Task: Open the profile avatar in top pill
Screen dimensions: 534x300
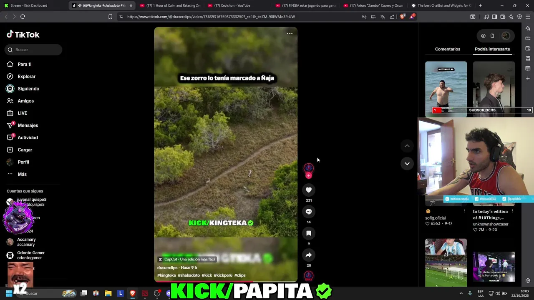Action: click(506, 36)
